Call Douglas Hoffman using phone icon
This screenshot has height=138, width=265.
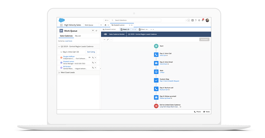point(93,58)
